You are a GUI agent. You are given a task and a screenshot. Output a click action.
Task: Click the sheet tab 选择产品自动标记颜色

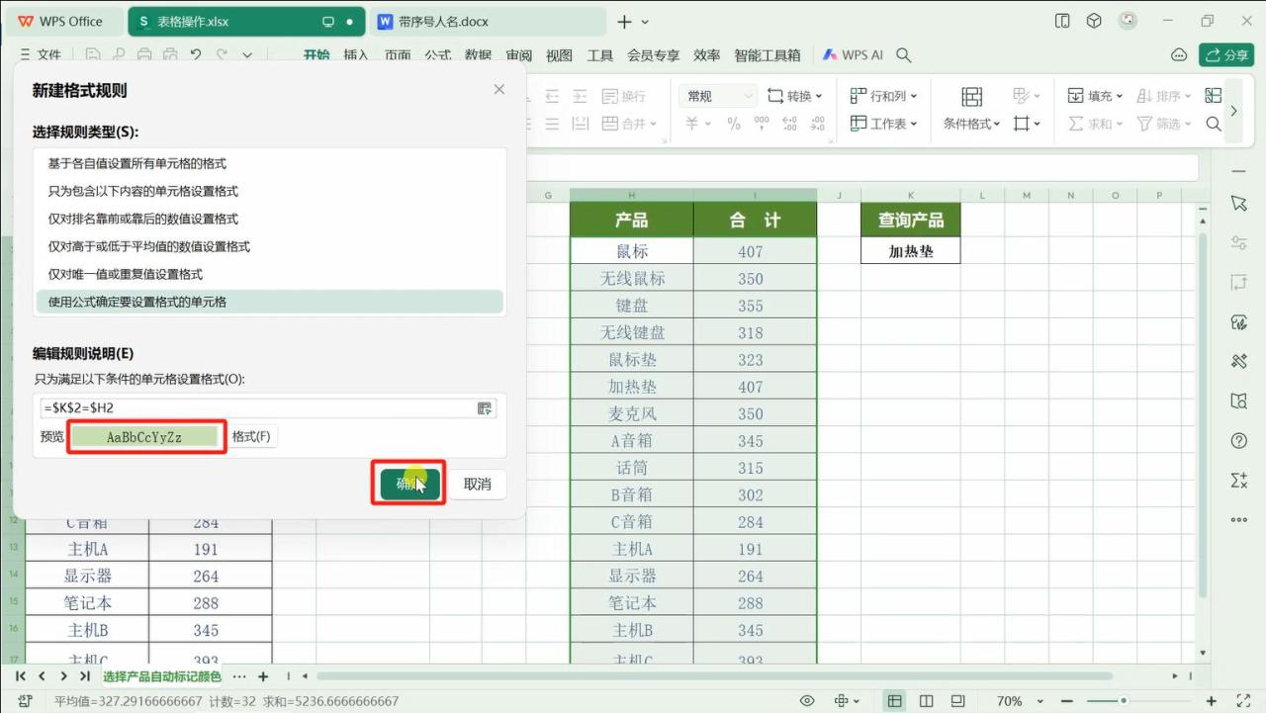pyautogui.click(x=162, y=676)
